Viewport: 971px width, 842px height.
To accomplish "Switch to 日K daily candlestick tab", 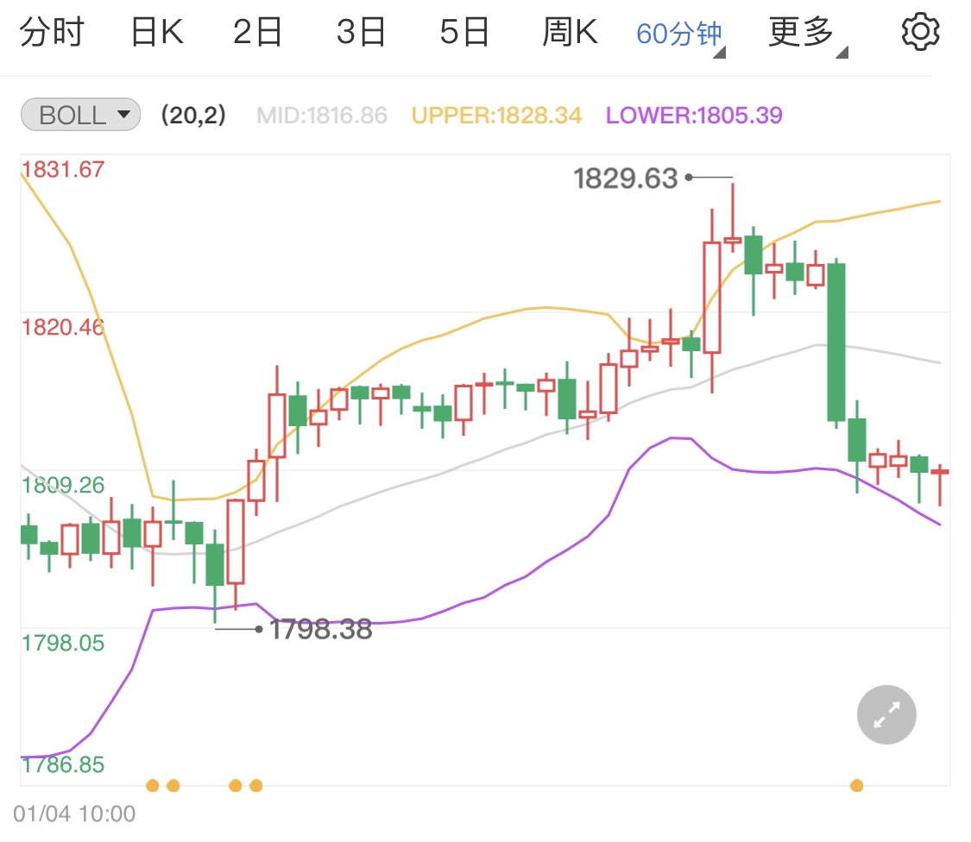I will [x=157, y=32].
